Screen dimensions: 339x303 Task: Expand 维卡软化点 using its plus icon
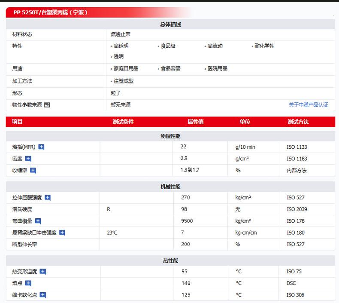pos(42,295)
